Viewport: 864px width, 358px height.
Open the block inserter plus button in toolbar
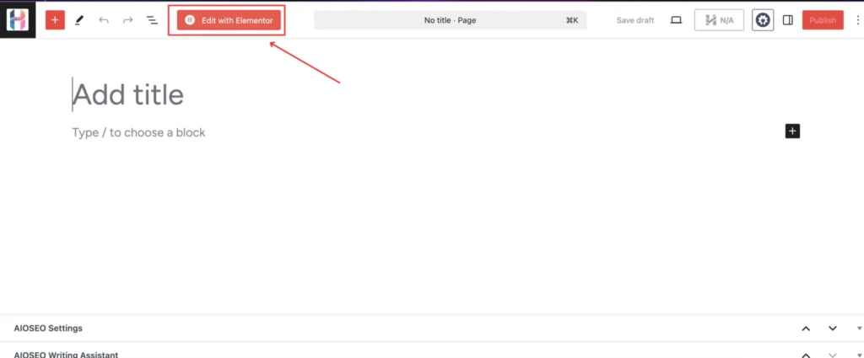(55, 20)
